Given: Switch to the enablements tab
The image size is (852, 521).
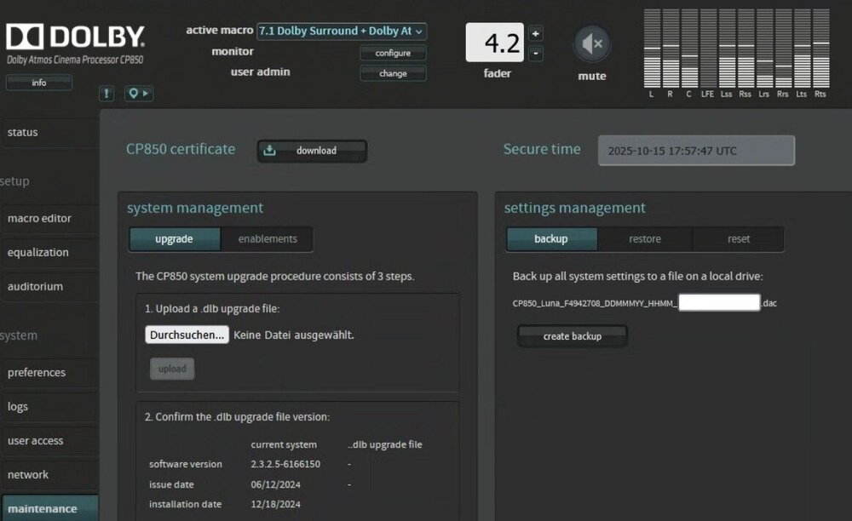Looking at the screenshot, I should point(268,239).
